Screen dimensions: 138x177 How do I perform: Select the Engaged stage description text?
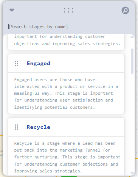click(66, 93)
